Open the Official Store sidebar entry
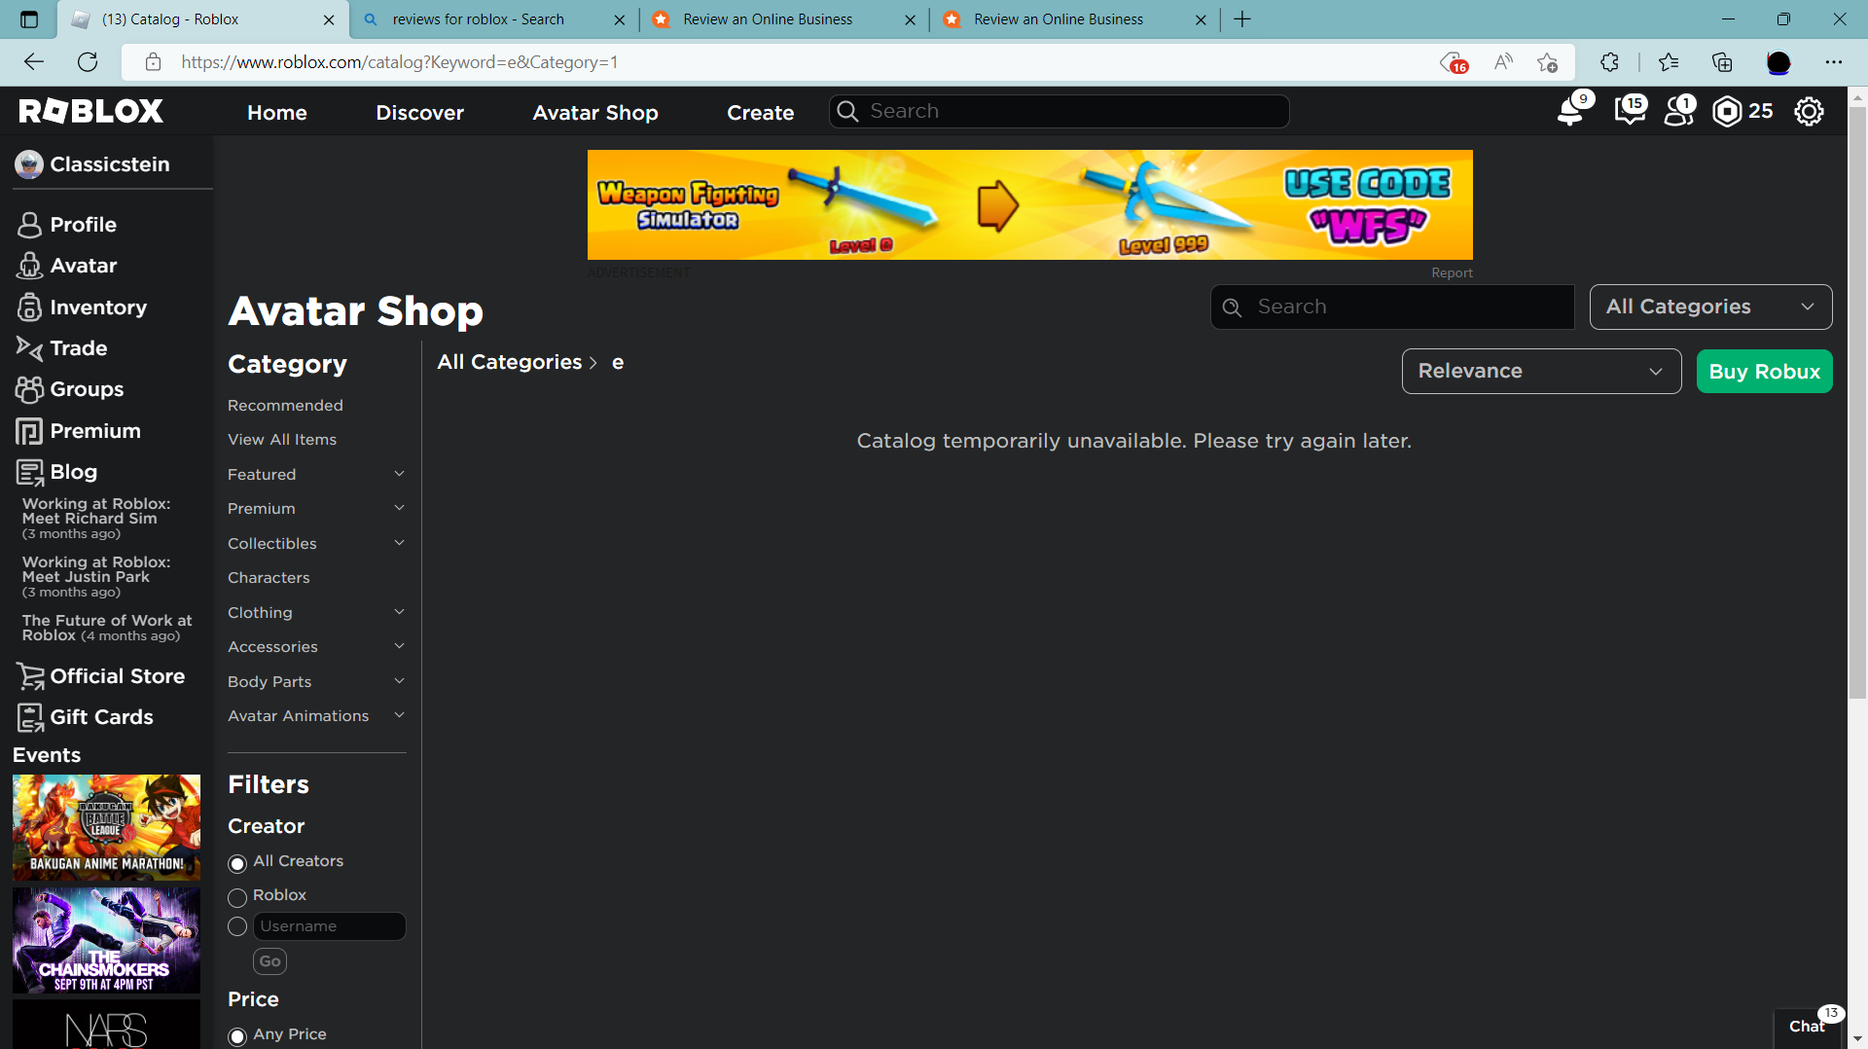1868x1049 pixels. 117,675
